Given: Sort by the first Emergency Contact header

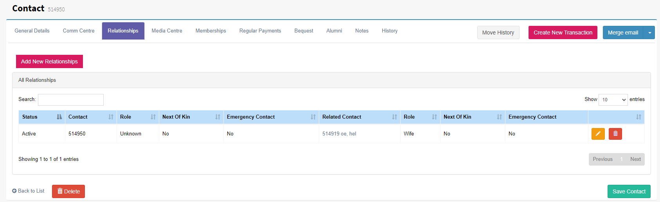Looking at the screenshot, I should click(x=271, y=117).
